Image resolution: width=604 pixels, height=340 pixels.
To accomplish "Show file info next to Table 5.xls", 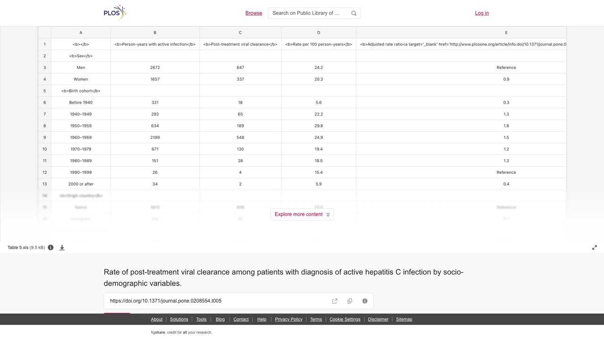I will click(x=50, y=247).
